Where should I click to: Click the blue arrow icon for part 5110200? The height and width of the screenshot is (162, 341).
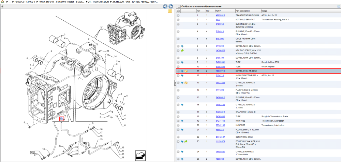182,46
